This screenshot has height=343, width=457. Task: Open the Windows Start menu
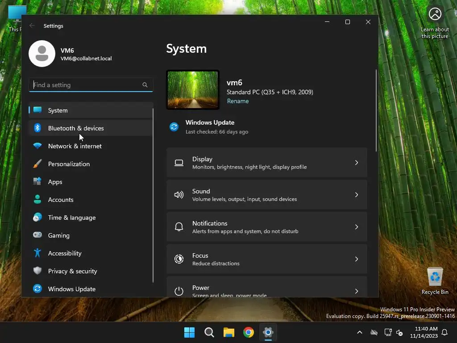click(x=189, y=332)
